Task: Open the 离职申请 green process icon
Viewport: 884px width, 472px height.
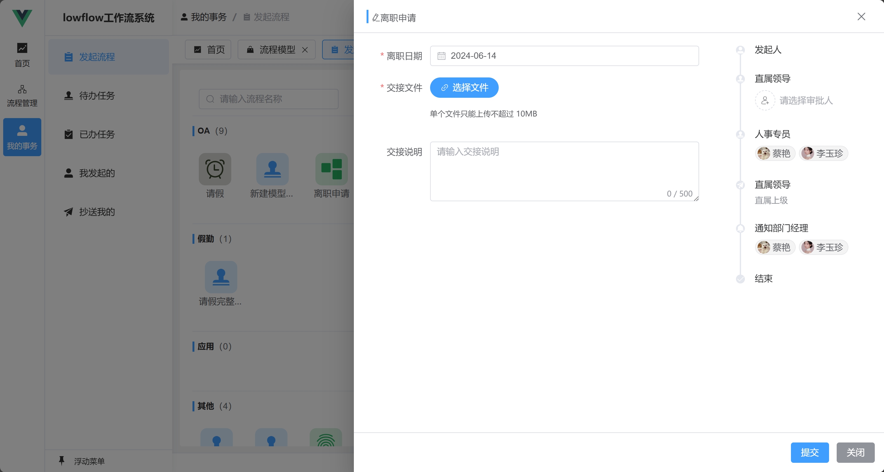Action: 331,169
